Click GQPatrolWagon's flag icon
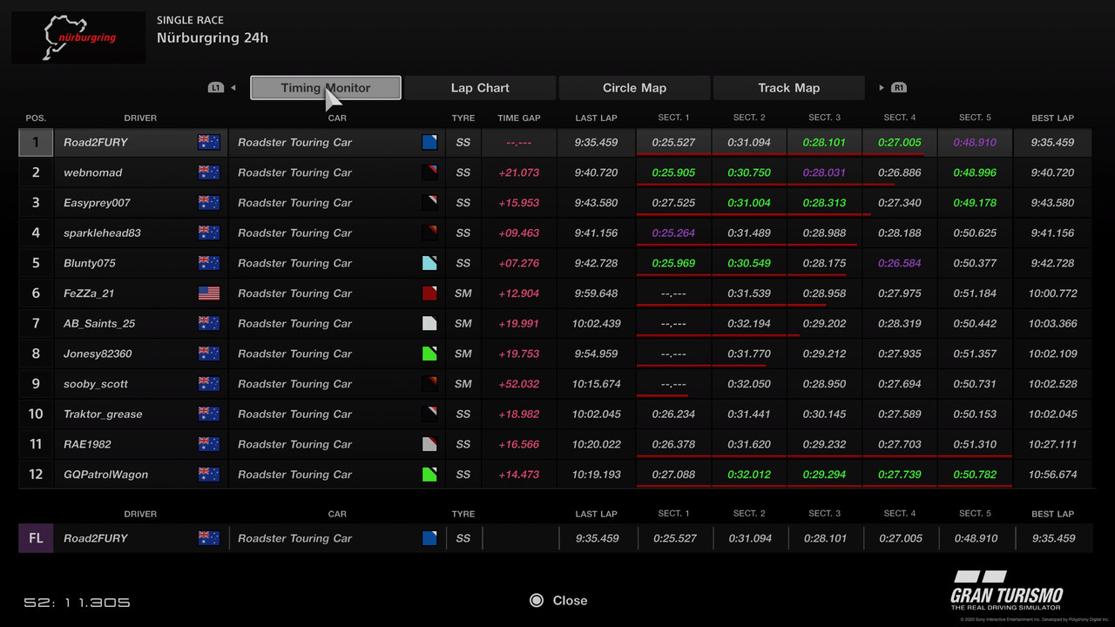1115x627 pixels. 209,475
